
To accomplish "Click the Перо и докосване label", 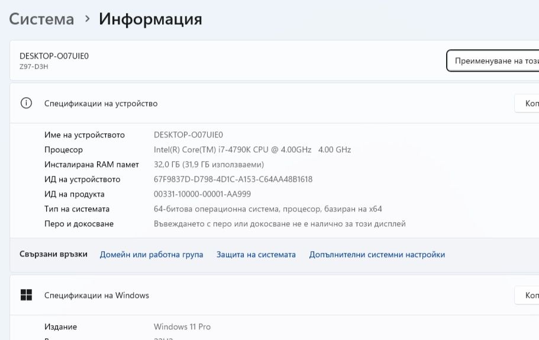I will 79,224.
